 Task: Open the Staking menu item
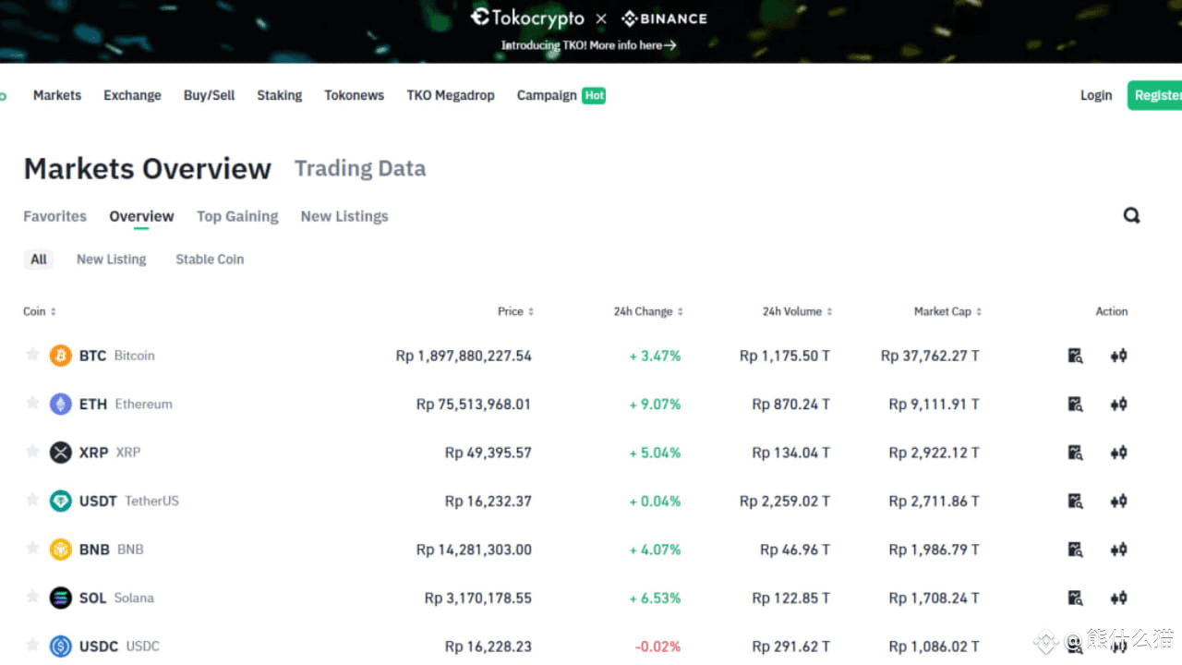[x=279, y=95]
